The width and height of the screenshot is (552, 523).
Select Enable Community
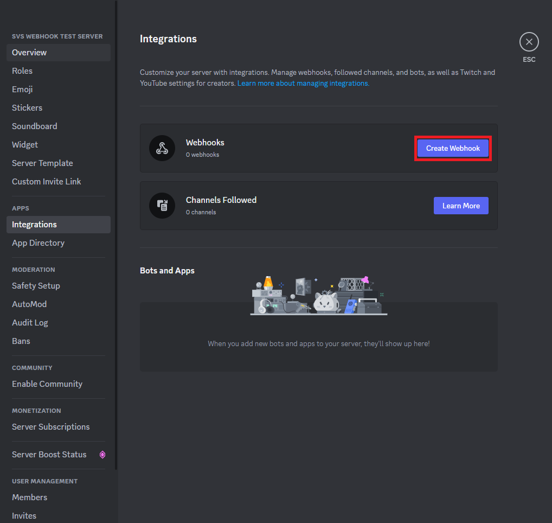click(x=59, y=384)
